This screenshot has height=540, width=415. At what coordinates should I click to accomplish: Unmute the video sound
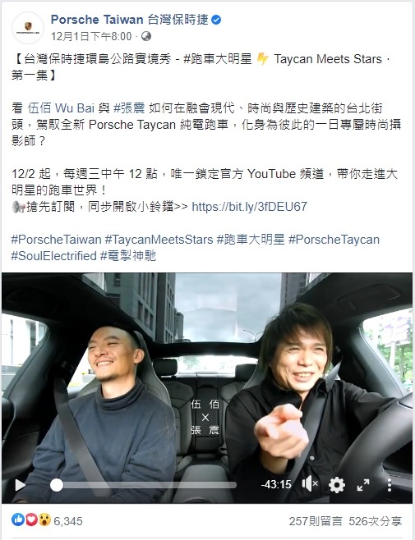click(310, 484)
